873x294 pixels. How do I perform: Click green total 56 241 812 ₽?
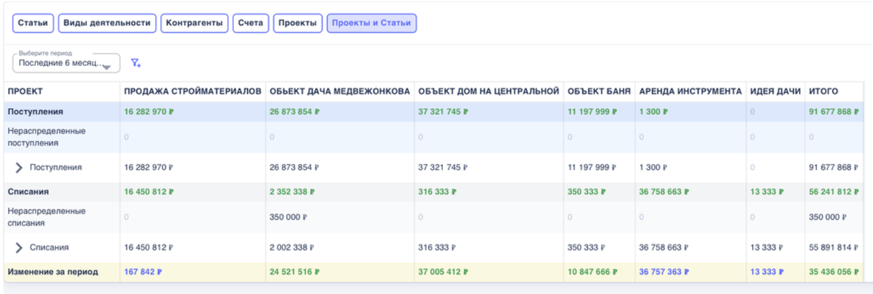click(834, 191)
